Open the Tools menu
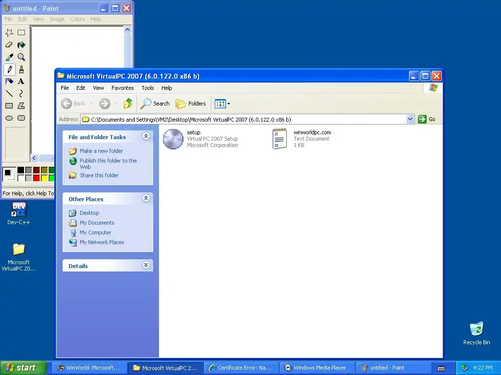Viewport: 501px width, 375px height. (x=148, y=88)
